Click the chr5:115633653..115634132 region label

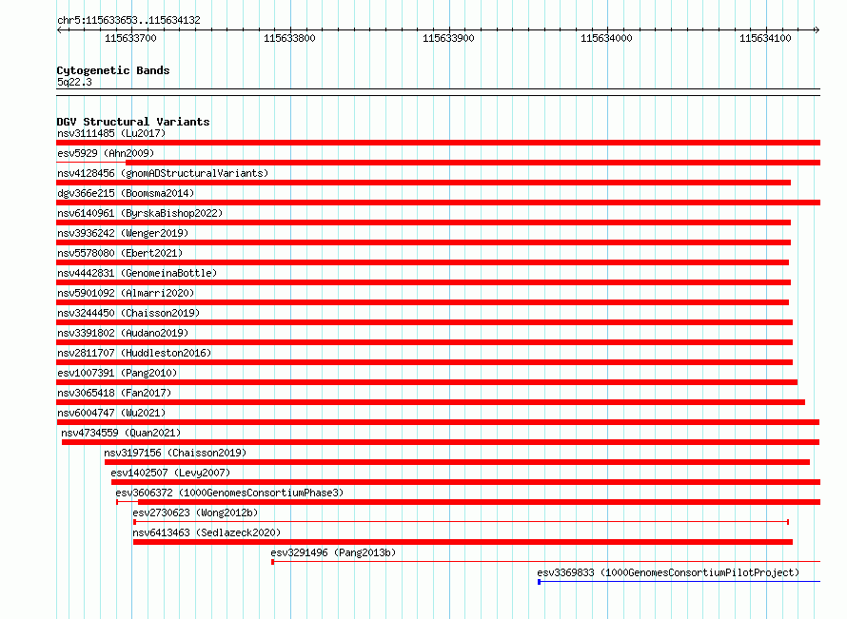coord(128,20)
